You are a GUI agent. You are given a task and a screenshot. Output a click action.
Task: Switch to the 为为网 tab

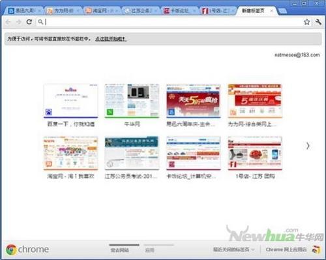[x=63, y=10]
